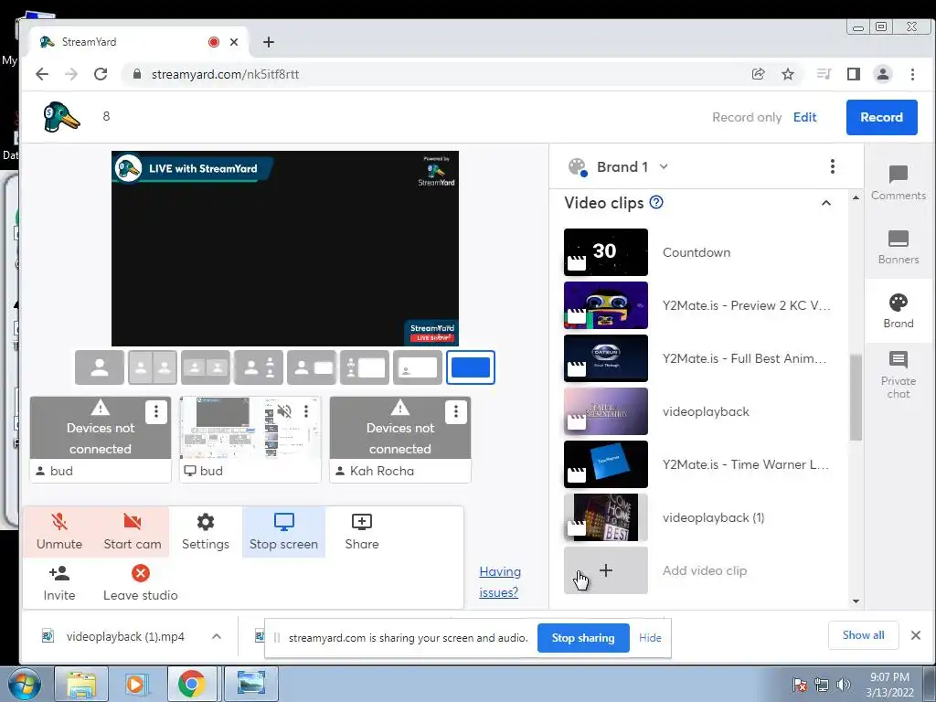Click Edit next to Record only

pos(804,117)
